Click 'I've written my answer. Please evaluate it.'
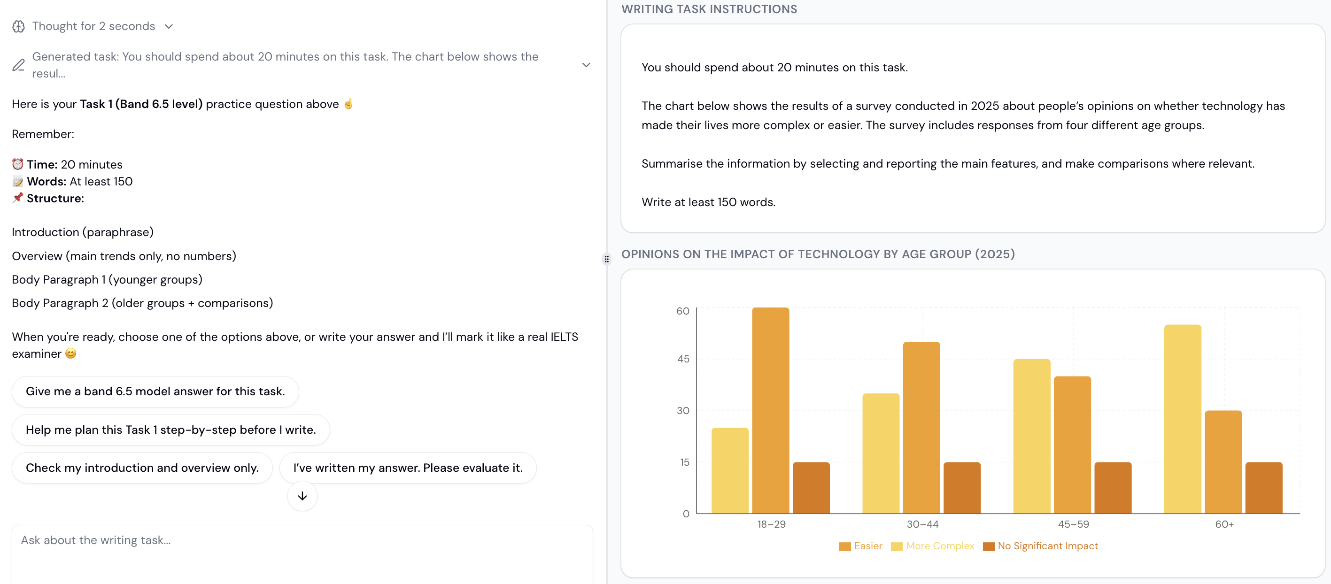This screenshot has width=1331, height=584. click(408, 468)
